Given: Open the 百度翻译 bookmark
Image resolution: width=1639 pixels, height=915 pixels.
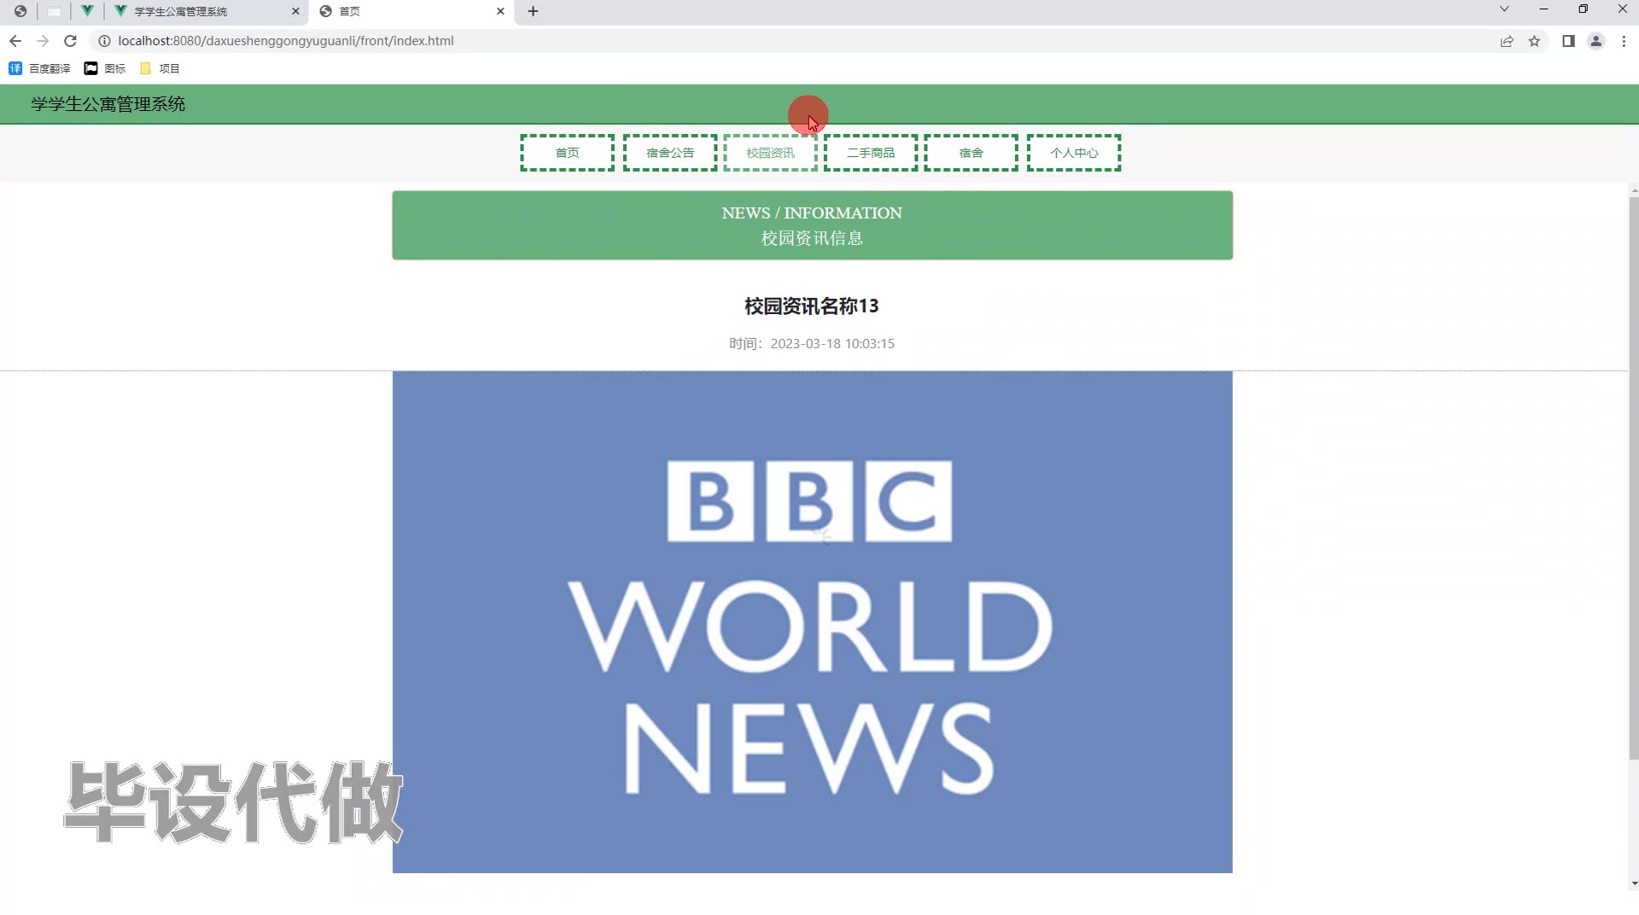Looking at the screenshot, I should [x=40, y=68].
